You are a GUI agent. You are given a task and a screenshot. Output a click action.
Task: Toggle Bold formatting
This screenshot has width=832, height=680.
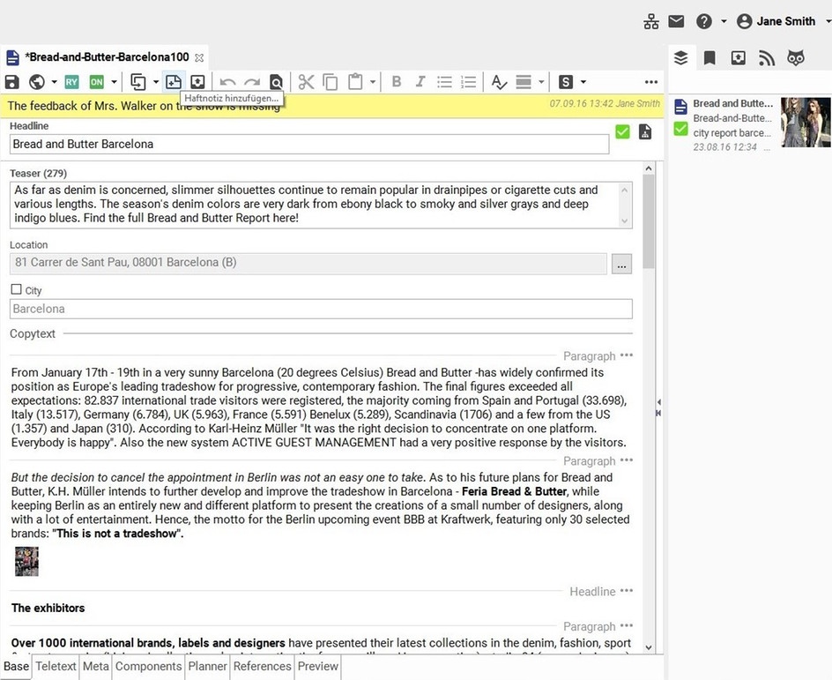[x=397, y=81]
